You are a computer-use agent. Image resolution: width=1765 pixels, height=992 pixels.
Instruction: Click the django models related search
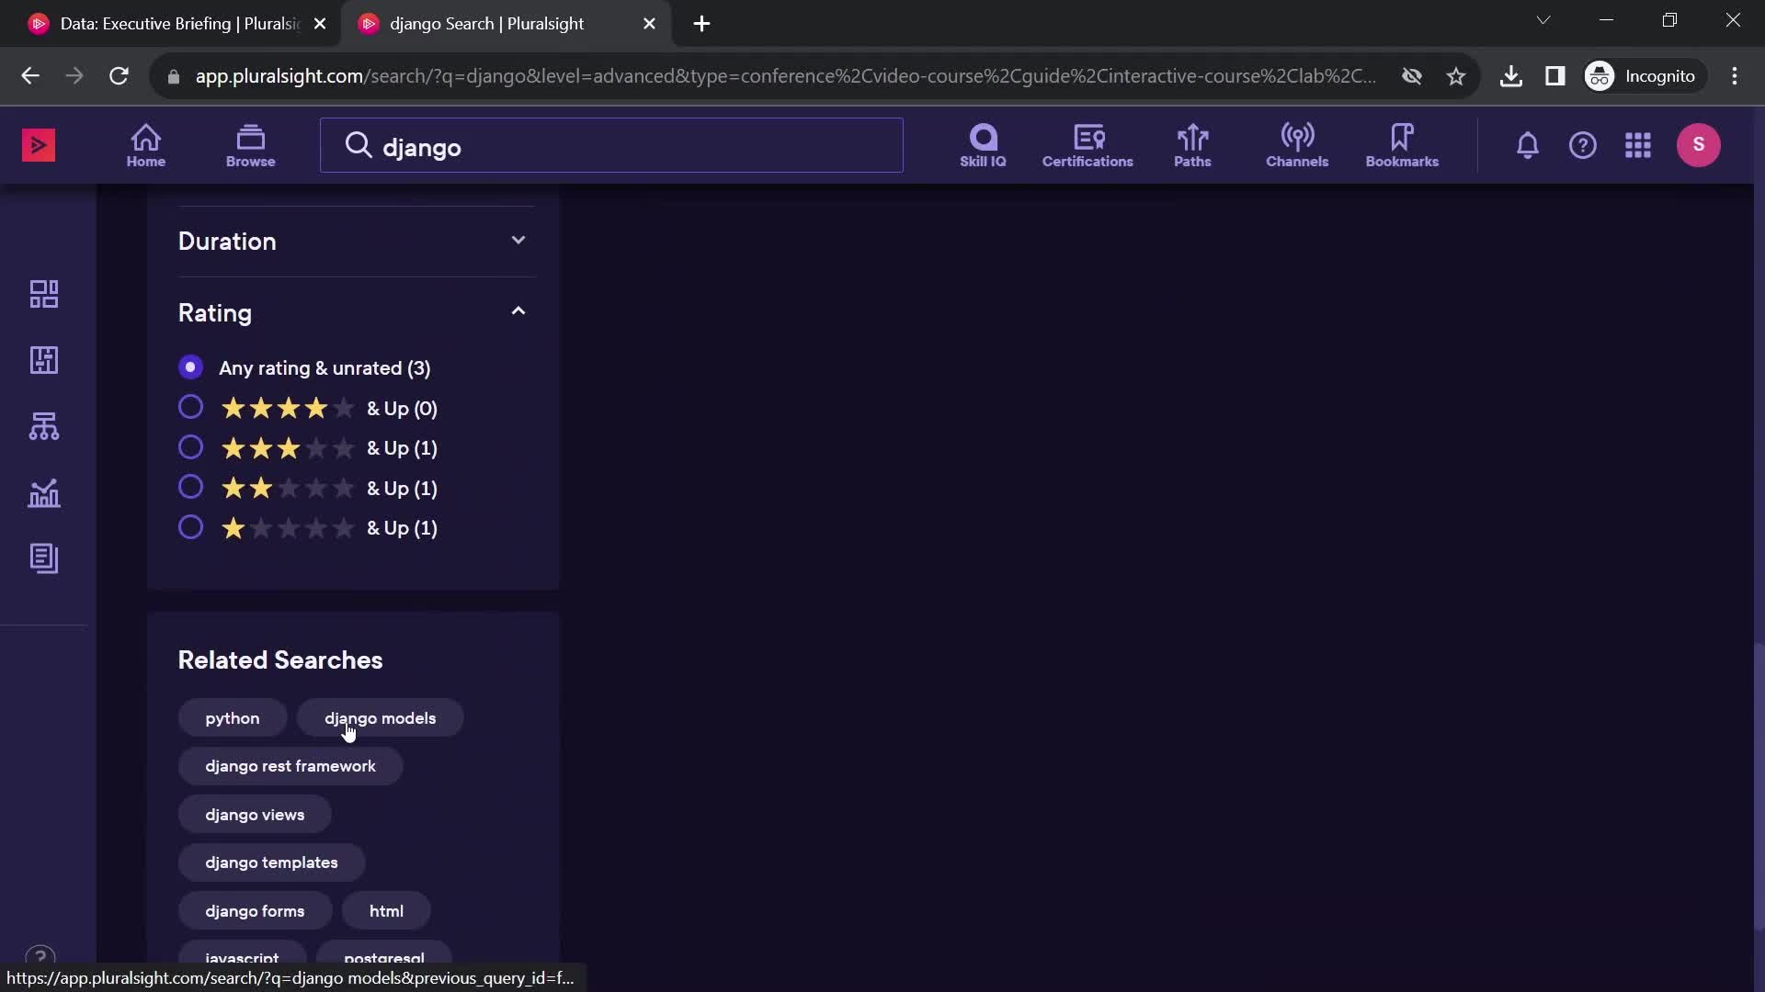pyautogui.click(x=381, y=718)
